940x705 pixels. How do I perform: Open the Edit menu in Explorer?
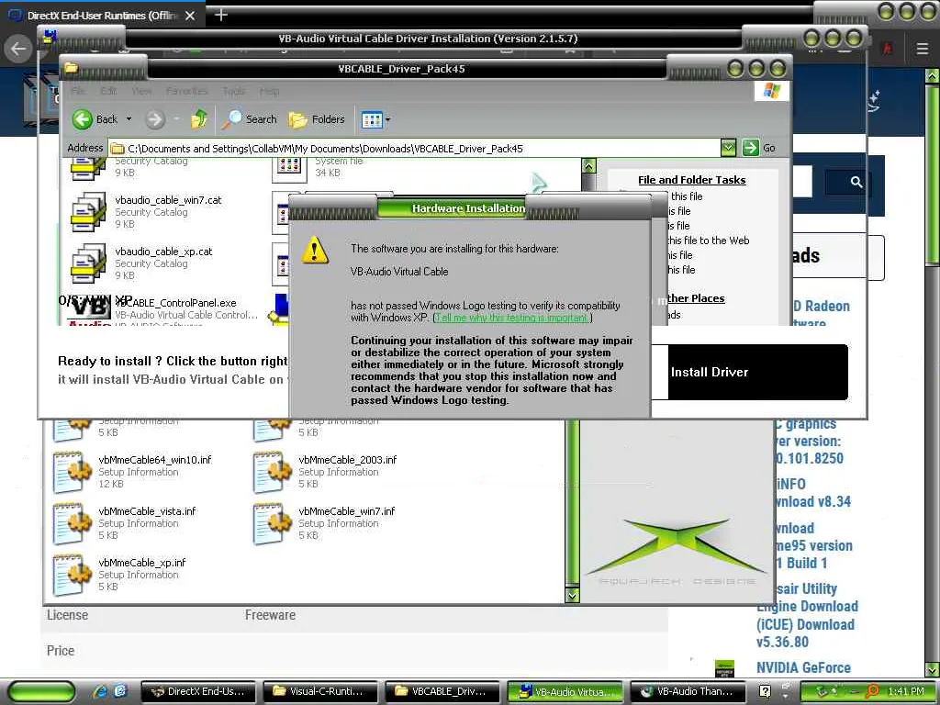point(108,91)
